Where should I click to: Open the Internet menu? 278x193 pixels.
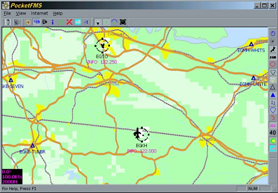pos(40,13)
